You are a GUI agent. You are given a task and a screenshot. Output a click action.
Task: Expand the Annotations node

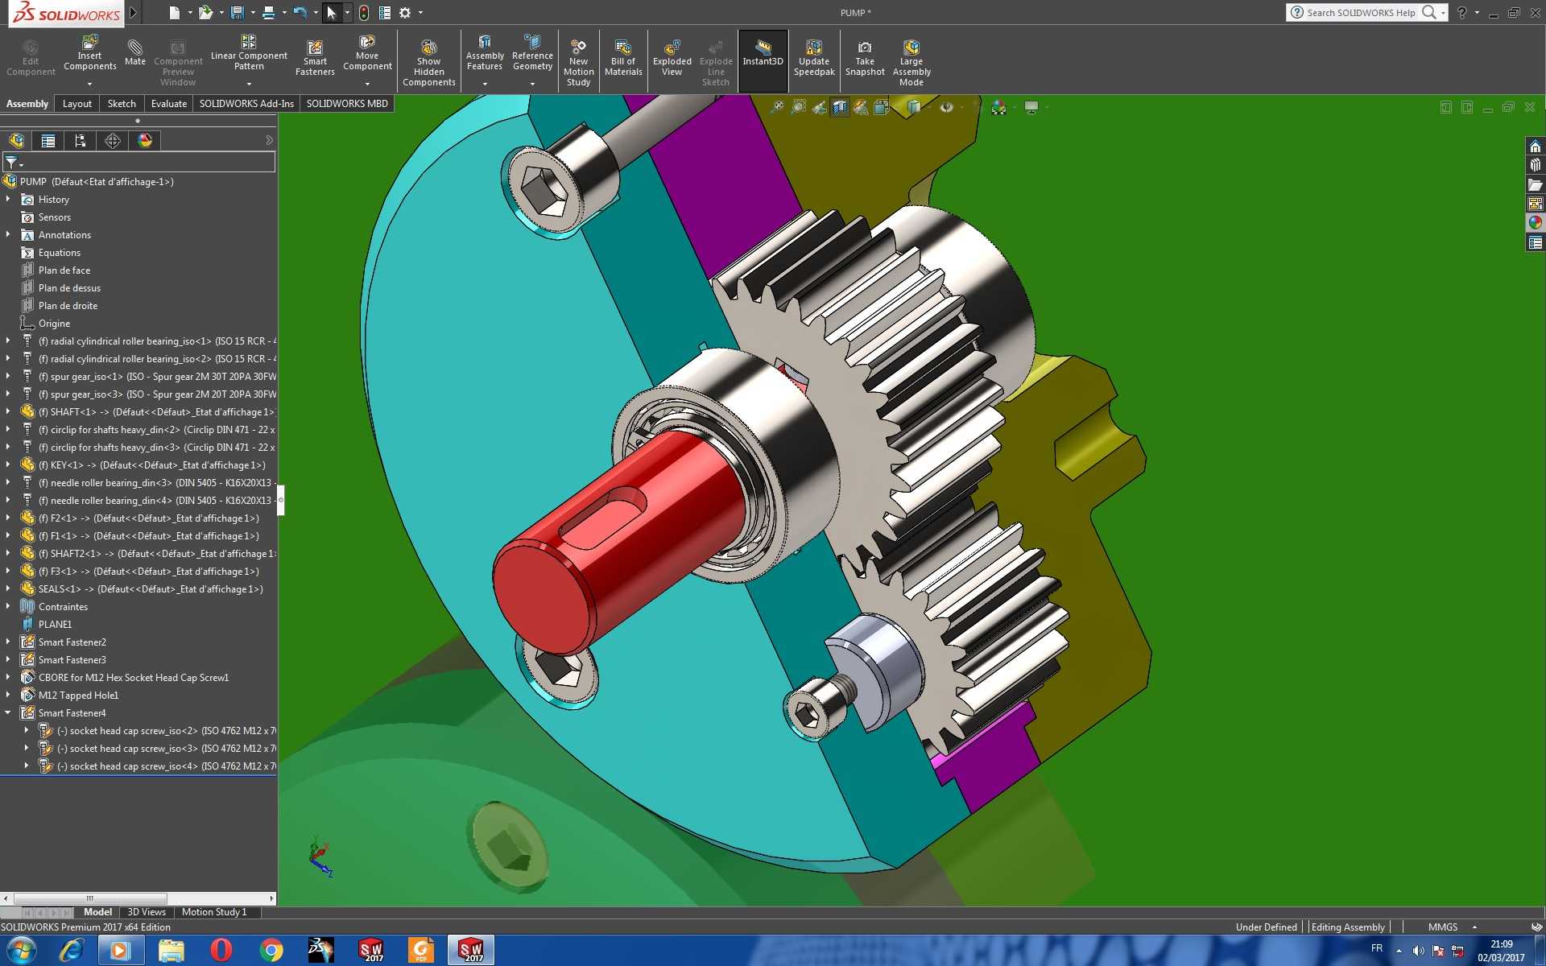(8, 234)
